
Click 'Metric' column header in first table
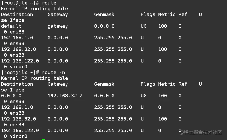pyautogui.click(x=167, y=15)
